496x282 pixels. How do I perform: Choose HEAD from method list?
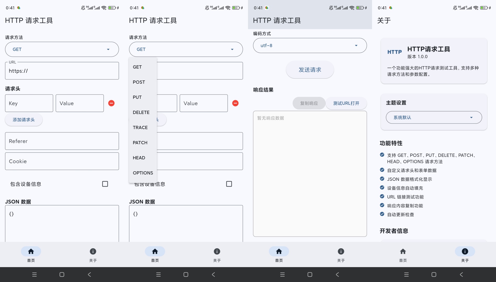pyautogui.click(x=143, y=158)
